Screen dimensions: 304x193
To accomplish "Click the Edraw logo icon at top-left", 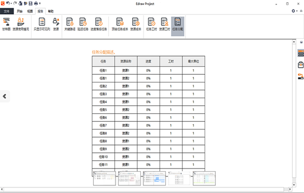I will coord(3,4).
